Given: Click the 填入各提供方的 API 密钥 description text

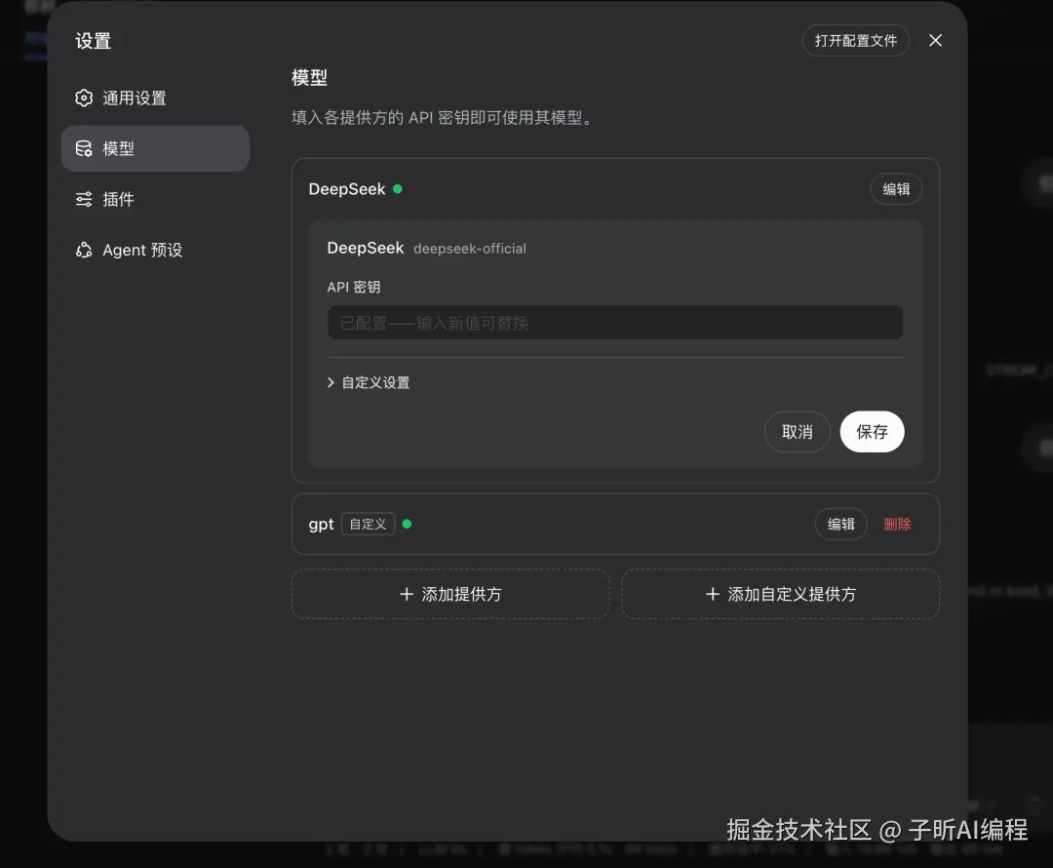Looking at the screenshot, I should 444,118.
